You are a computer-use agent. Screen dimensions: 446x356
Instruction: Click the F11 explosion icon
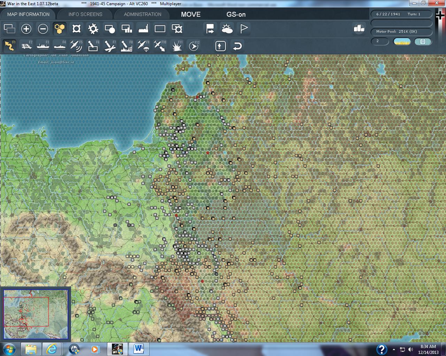point(177,46)
